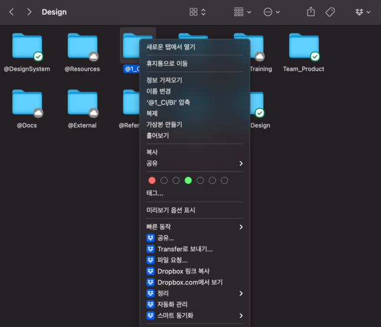The width and height of the screenshot is (381, 327).
Task: Expand the '빠른 동작' submenu
Action: [x=194, y=226]
